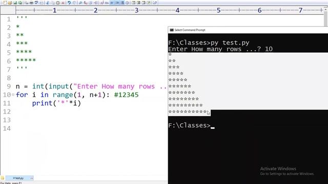Click the Redo toolbar icon
Screen dimensions: 328x184
pos(74,3)
